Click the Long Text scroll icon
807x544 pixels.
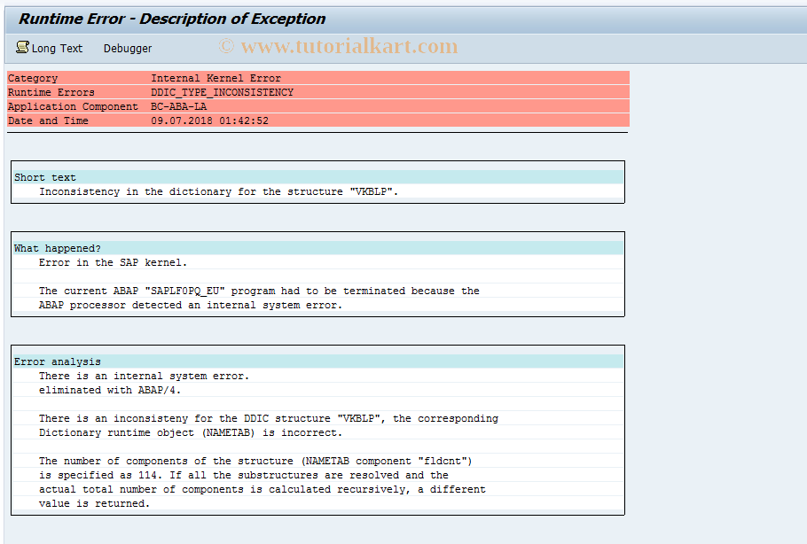(x=23, y=47)
